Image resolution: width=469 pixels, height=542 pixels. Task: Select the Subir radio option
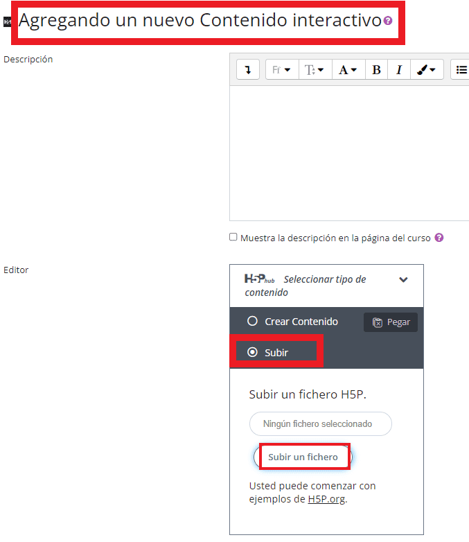click(252, 352)
